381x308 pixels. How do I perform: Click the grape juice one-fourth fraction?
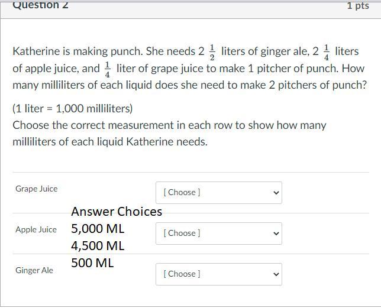point(107,70)
